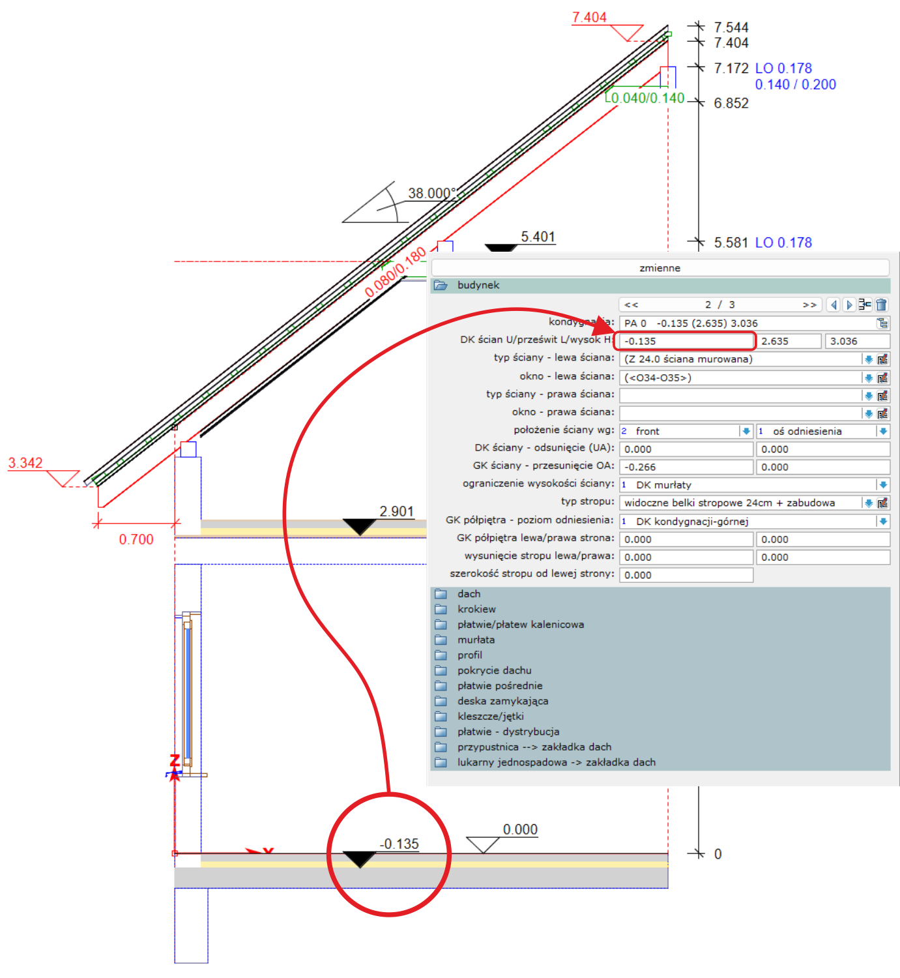The height and width of the screenshot is (978, 900).
Task: Edit left wall type with edit icon
Action: point(883,359)
